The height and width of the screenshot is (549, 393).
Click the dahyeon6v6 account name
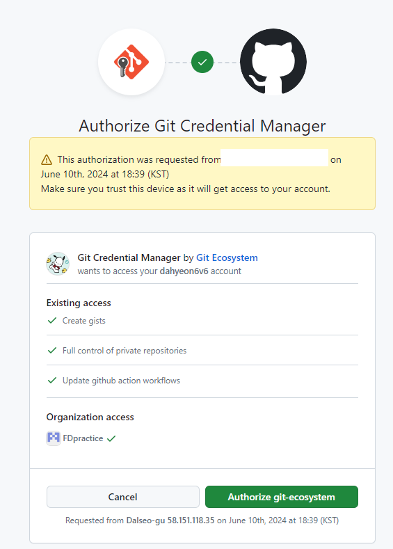pos(184,271)
